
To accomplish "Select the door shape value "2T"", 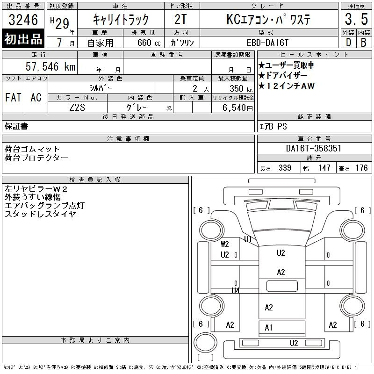I will pos(180,19).
